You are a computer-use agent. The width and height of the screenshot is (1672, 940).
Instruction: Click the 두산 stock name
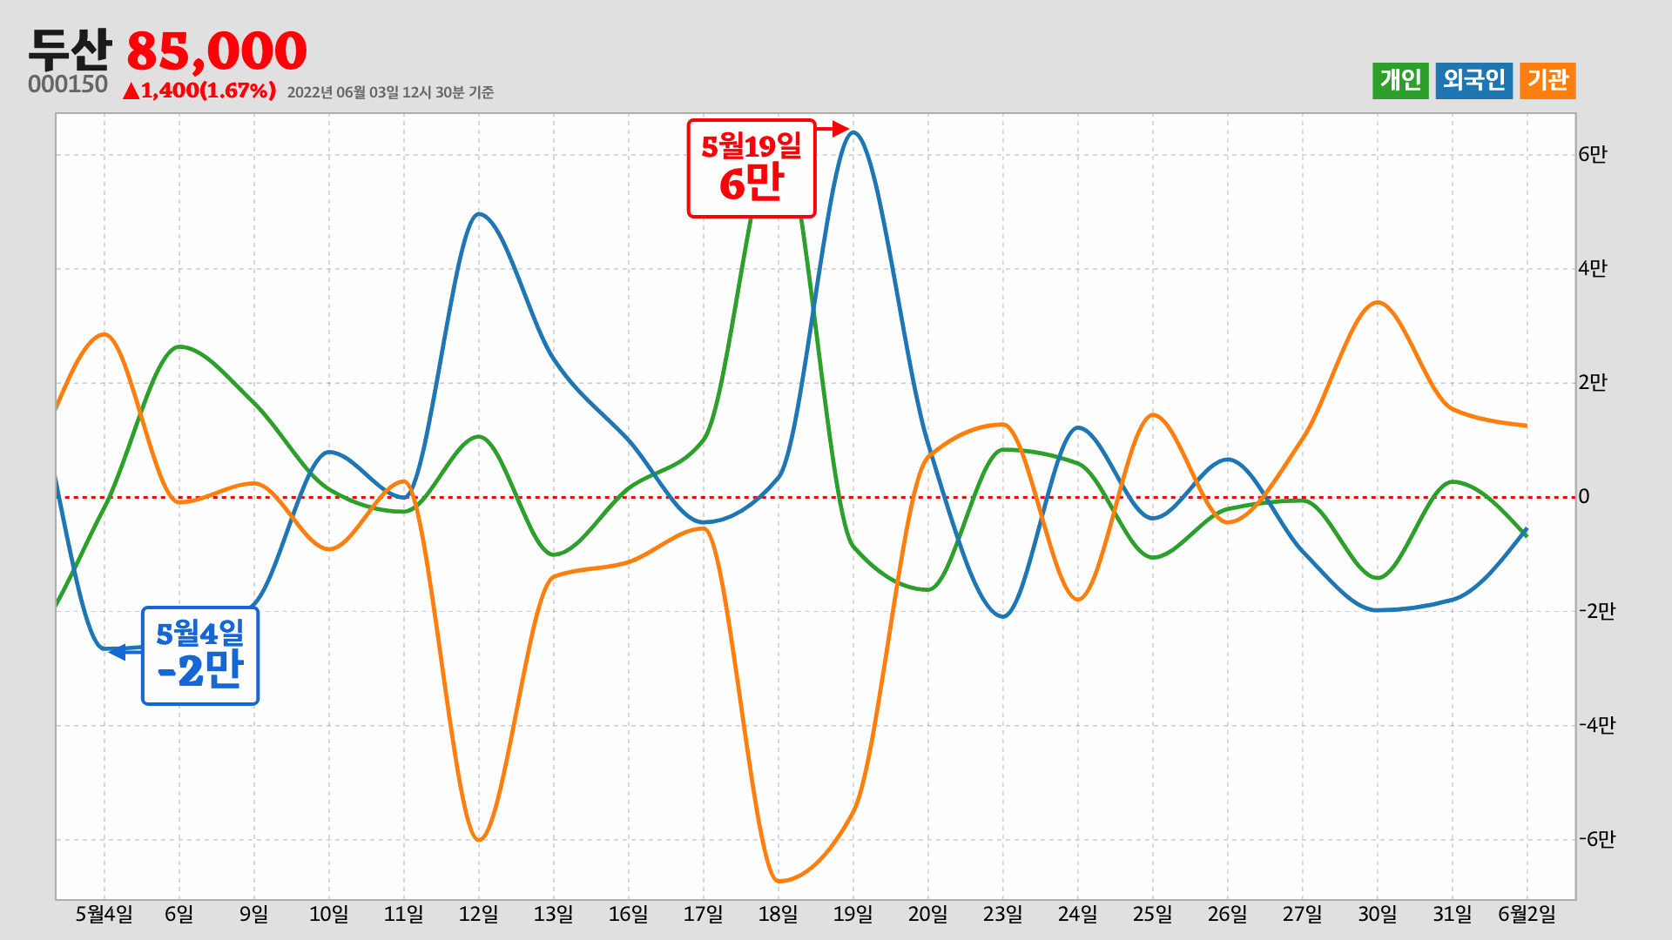point(70,50)
